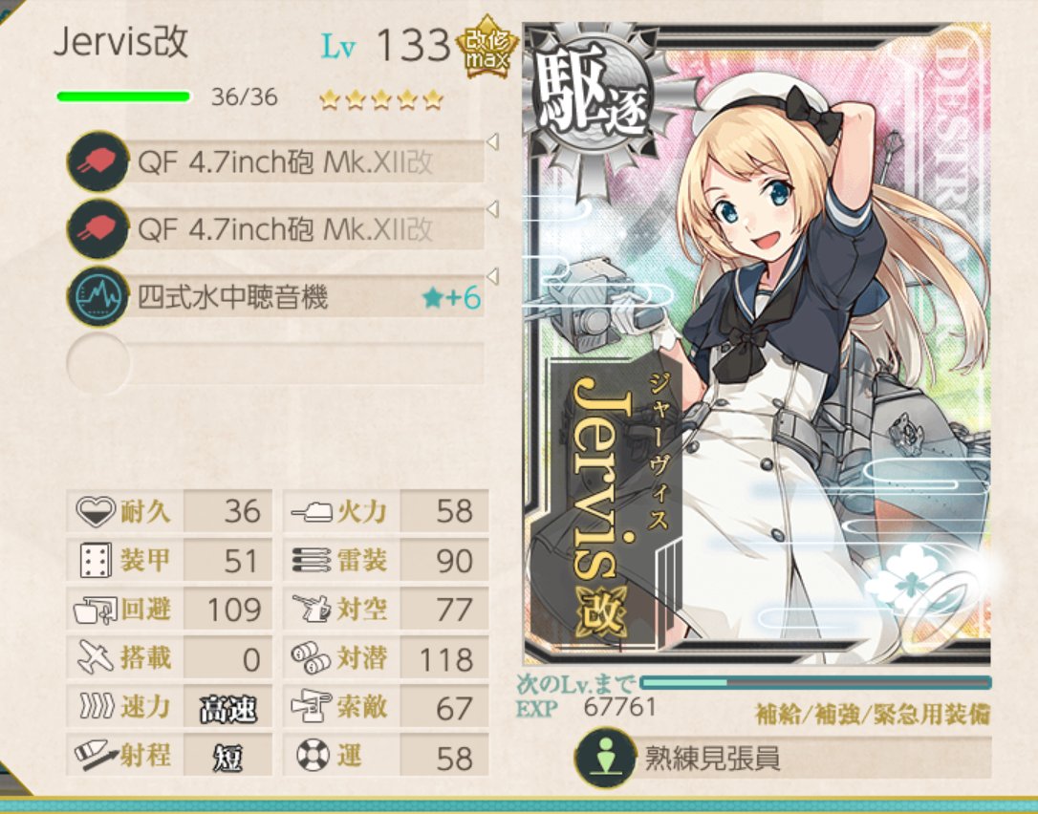The width and height of the screenshot is (1038, 814).
Task: Open the 熟練見張員 reinforcement slot
Action: coord(783,759)
